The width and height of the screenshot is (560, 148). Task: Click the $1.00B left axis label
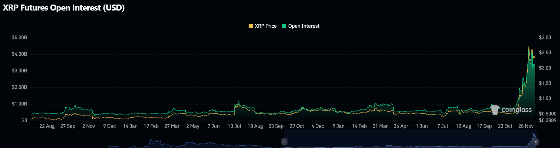(19, 104)
